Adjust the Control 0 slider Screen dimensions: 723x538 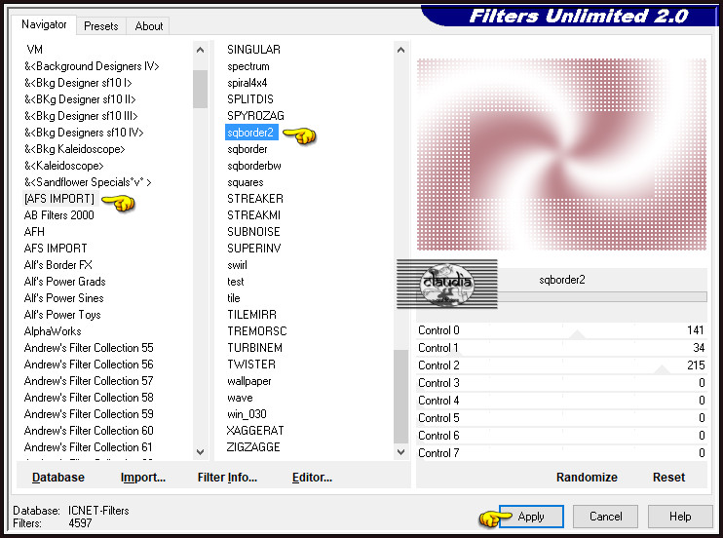(x=561, y=330)
